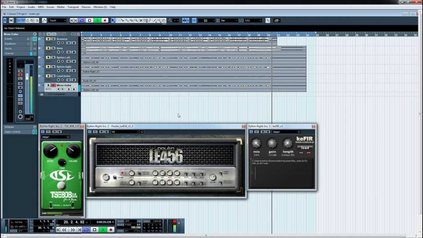The image size is (423, 238).
Task: Open the File menu
Action: (4, 7)
